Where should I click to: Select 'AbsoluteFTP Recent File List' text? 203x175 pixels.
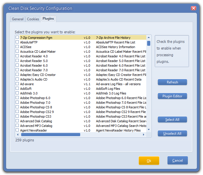tap(116, 42)
